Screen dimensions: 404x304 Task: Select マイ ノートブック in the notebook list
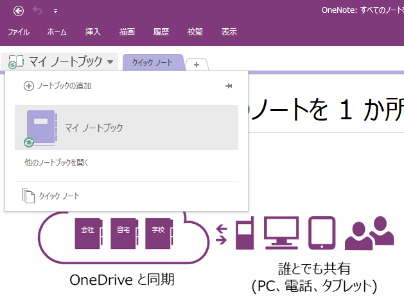click(x=127, y=128)
